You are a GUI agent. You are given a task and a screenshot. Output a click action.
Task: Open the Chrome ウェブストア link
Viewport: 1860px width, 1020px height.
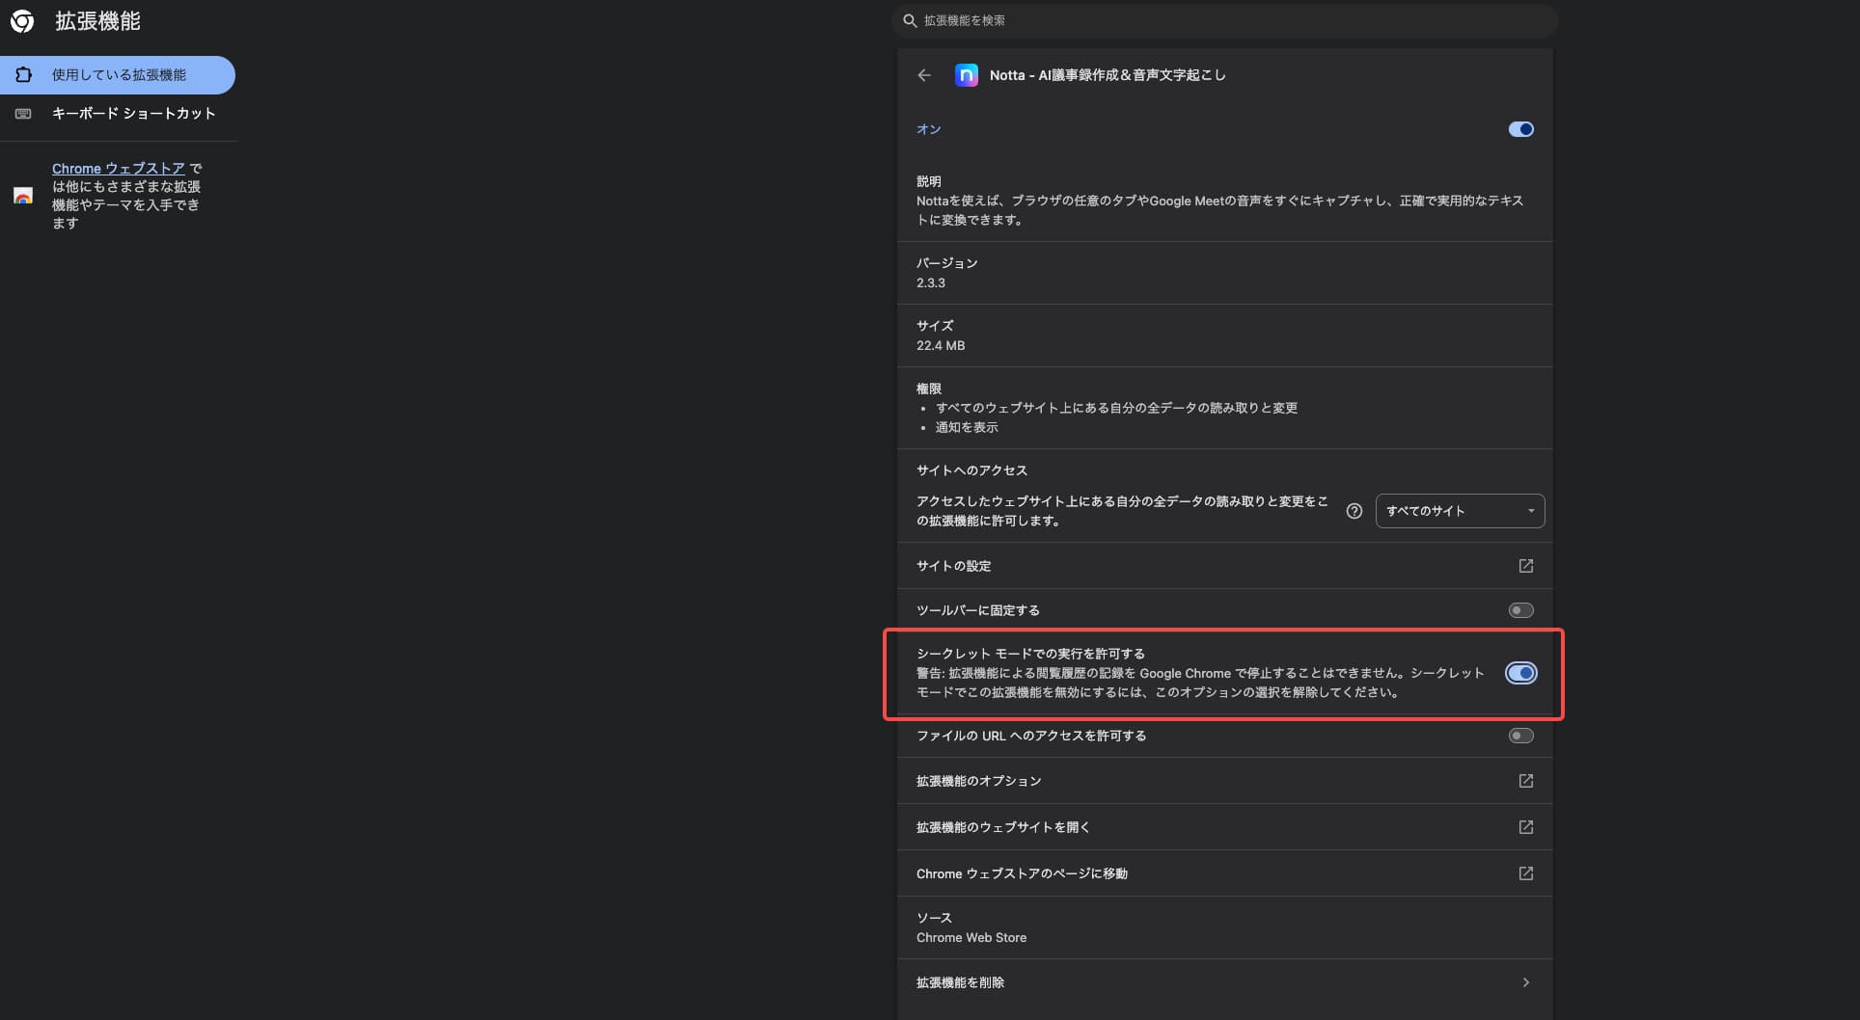(x=118, y=168)
